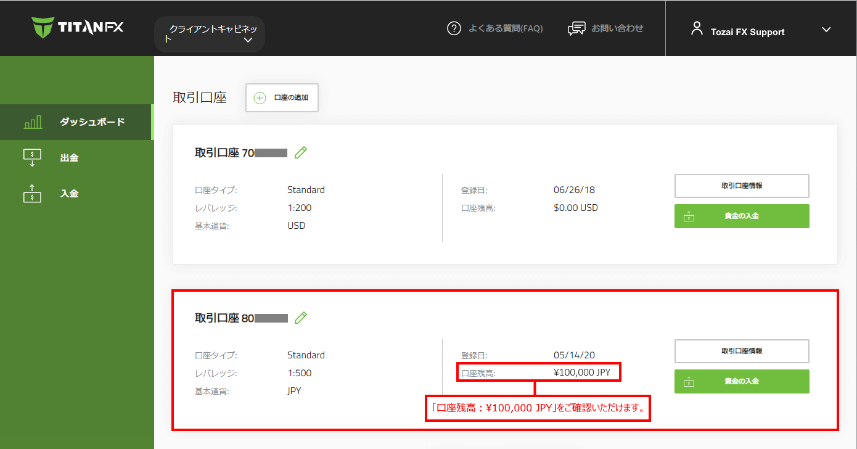Click the 口座の追加 button

click(x=282, y=97)
